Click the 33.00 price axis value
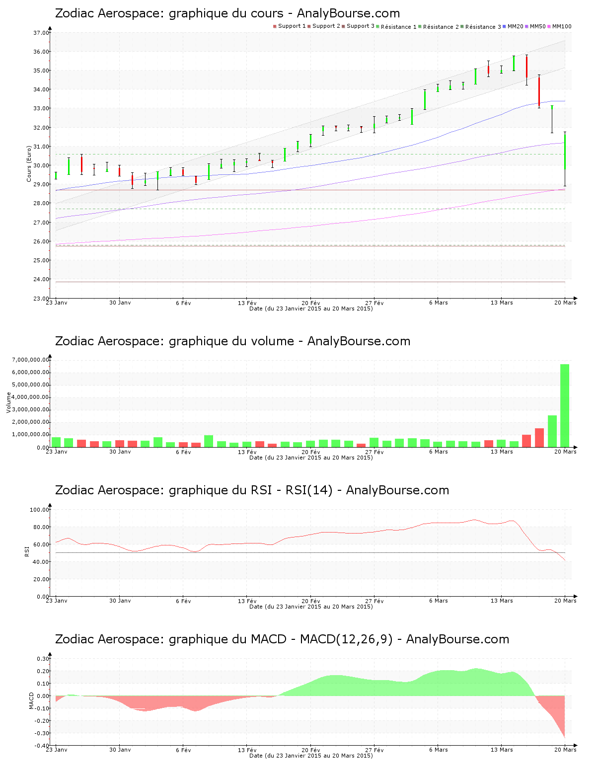This screenshot has width=596, height=770. [41, 108]
